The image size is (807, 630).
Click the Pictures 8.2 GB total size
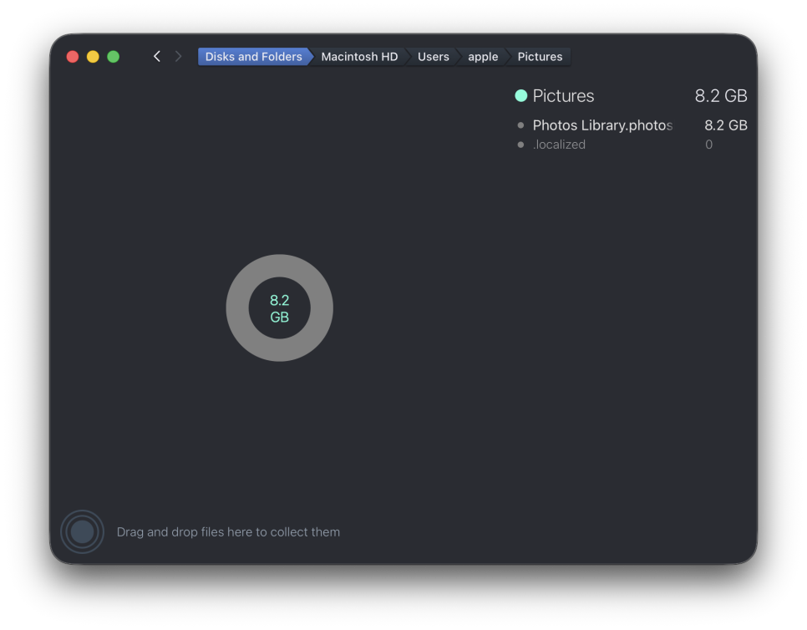(720, 96)
